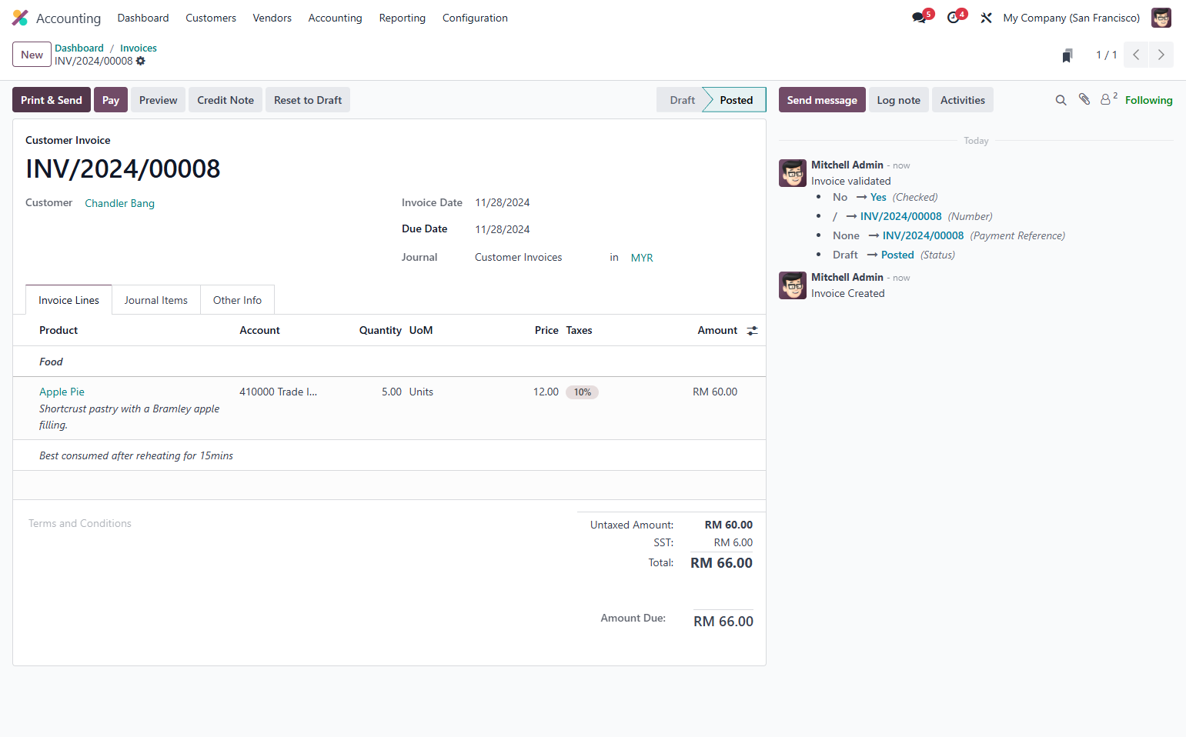Open the Customers menu
The height and width of the screenshot is (737, 1186).
pyautogui.click(x=211, y=18)
